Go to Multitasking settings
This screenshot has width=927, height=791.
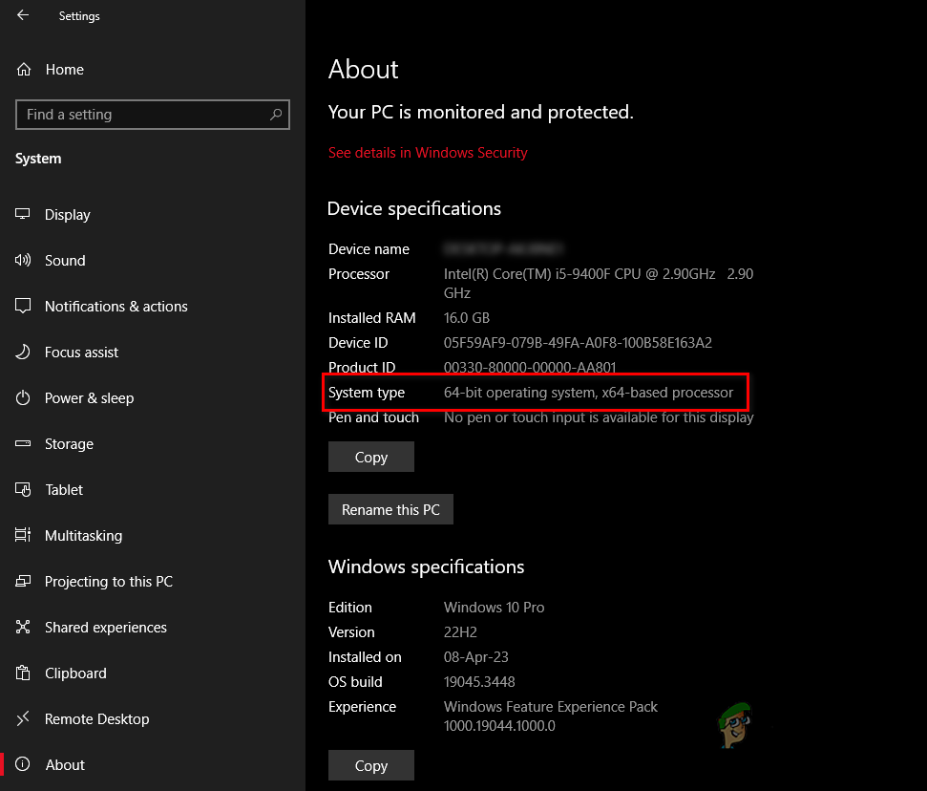click(x=83, y=536)
